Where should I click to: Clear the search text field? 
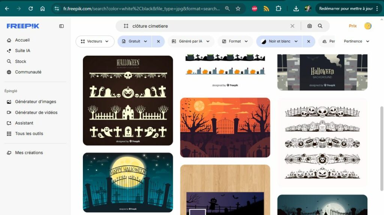pyautogui.click(x=292, y=26)
